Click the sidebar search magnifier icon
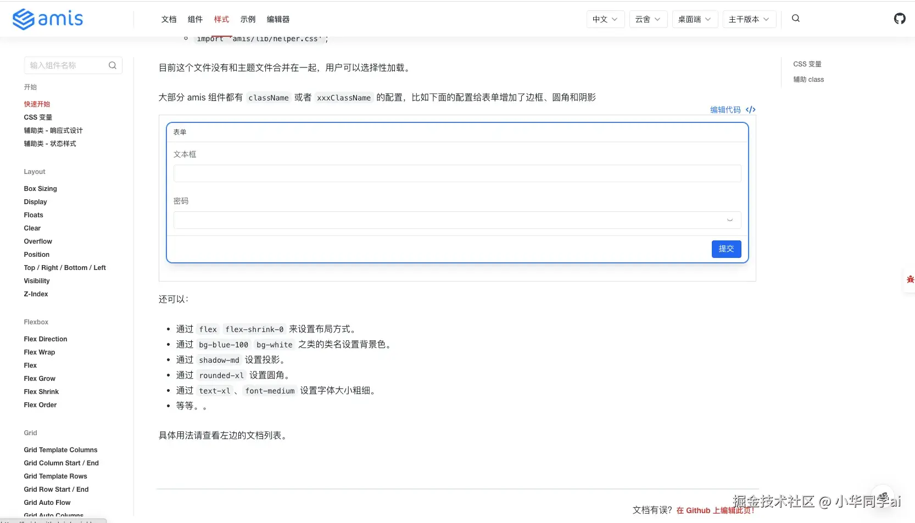This screenshot has height=523, width=915. 113,65
